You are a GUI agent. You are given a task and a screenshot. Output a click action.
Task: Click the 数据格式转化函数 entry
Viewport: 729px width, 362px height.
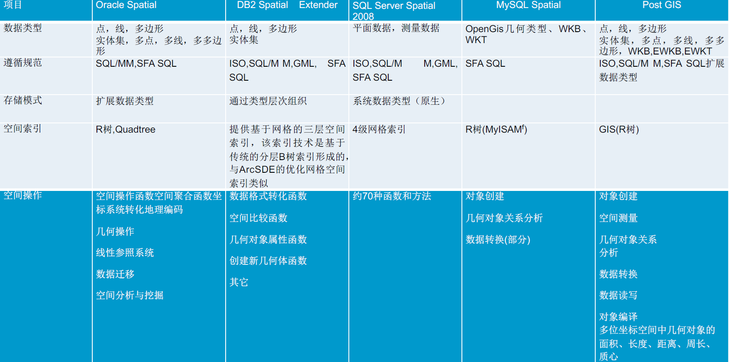(268, 196)
